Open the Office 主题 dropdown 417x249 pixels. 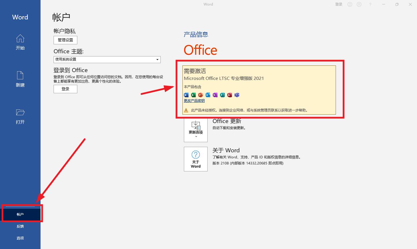[157, 59]
